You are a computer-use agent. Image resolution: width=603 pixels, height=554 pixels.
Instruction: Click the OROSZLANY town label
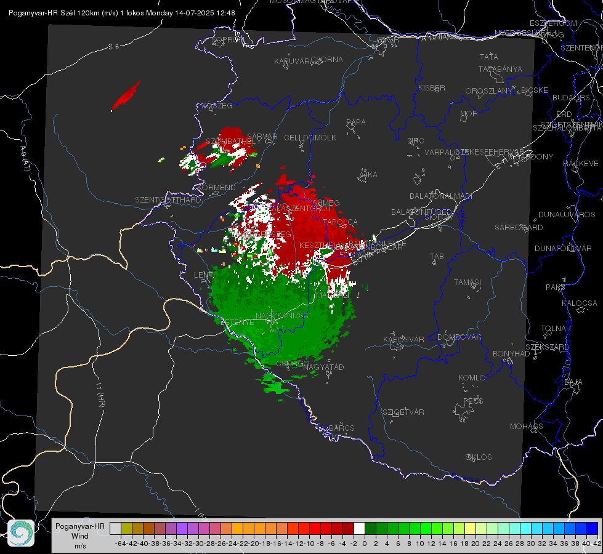489,91
